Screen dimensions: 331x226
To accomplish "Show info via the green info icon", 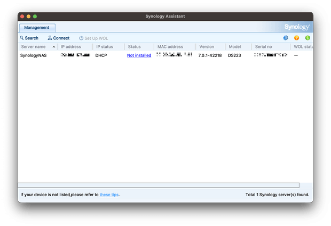I will [x=308, y=38].
